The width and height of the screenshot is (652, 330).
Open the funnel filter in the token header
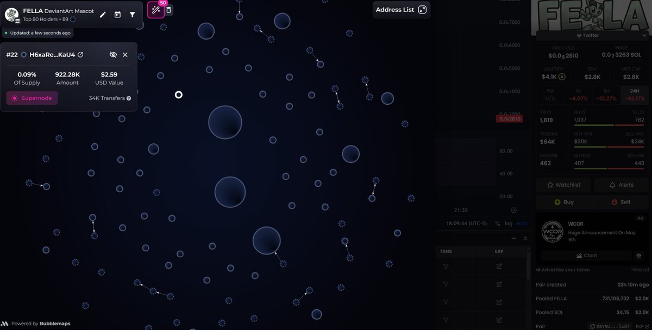coord(132,15)
